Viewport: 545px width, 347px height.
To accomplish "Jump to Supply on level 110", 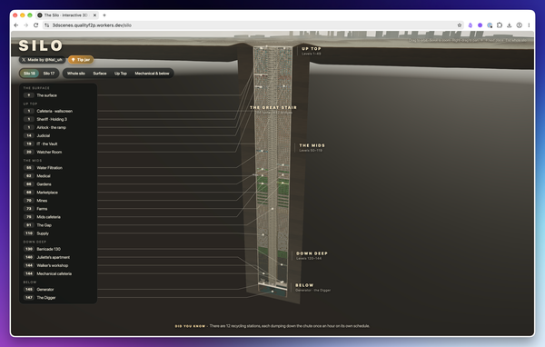I will (x=58, y=233).
